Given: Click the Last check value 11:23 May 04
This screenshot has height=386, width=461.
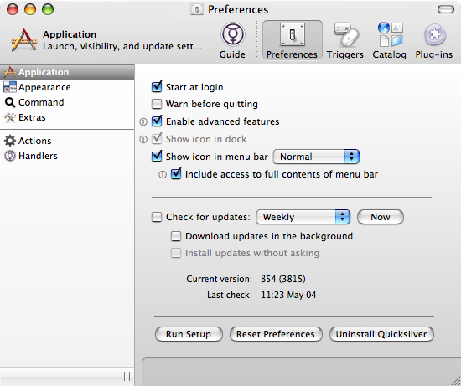Looking at the screenshot, I should coord(288,295).
